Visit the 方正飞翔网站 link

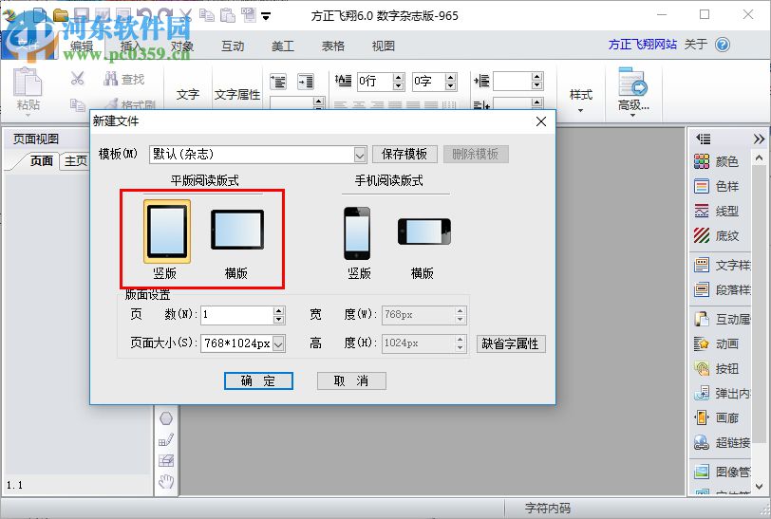[642, 45]
